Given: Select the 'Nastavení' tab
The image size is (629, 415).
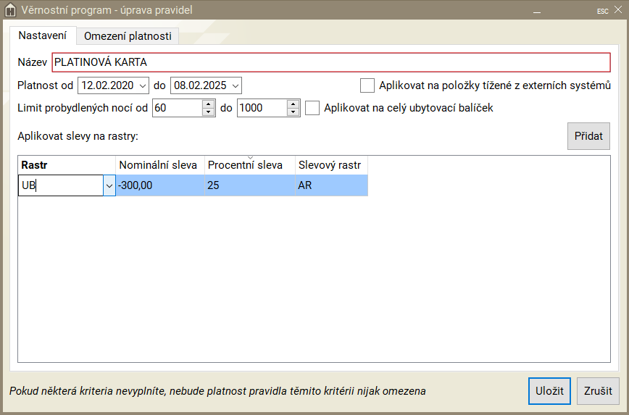Looking at the screenshot, I should pos(43,35).
